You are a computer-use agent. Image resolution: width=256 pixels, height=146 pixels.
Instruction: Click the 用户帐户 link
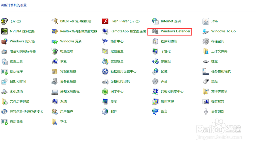point(67,112)
